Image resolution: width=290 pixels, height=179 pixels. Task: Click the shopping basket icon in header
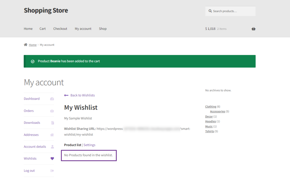click(253, 29)
